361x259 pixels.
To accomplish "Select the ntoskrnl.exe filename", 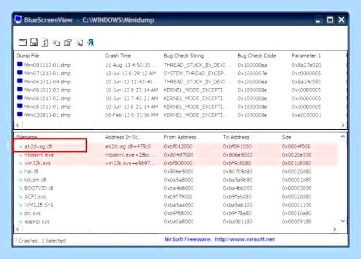I will (x=39, y=155).
